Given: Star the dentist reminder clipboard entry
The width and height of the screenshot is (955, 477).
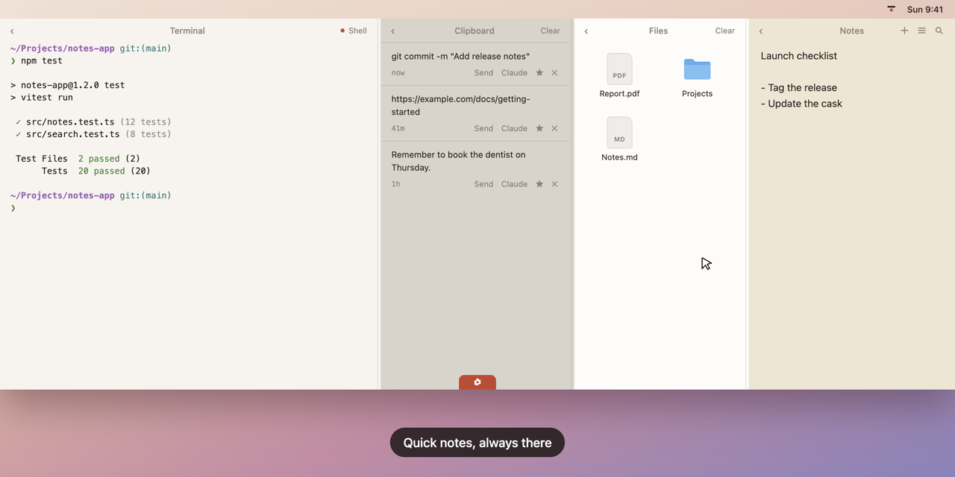Looking at the screenshot, I should coord(539,184).
